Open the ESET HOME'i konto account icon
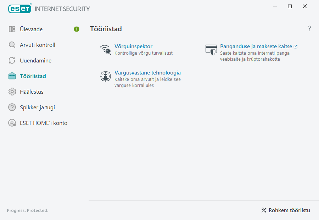The image size is (319, 220). coord(11,123)
